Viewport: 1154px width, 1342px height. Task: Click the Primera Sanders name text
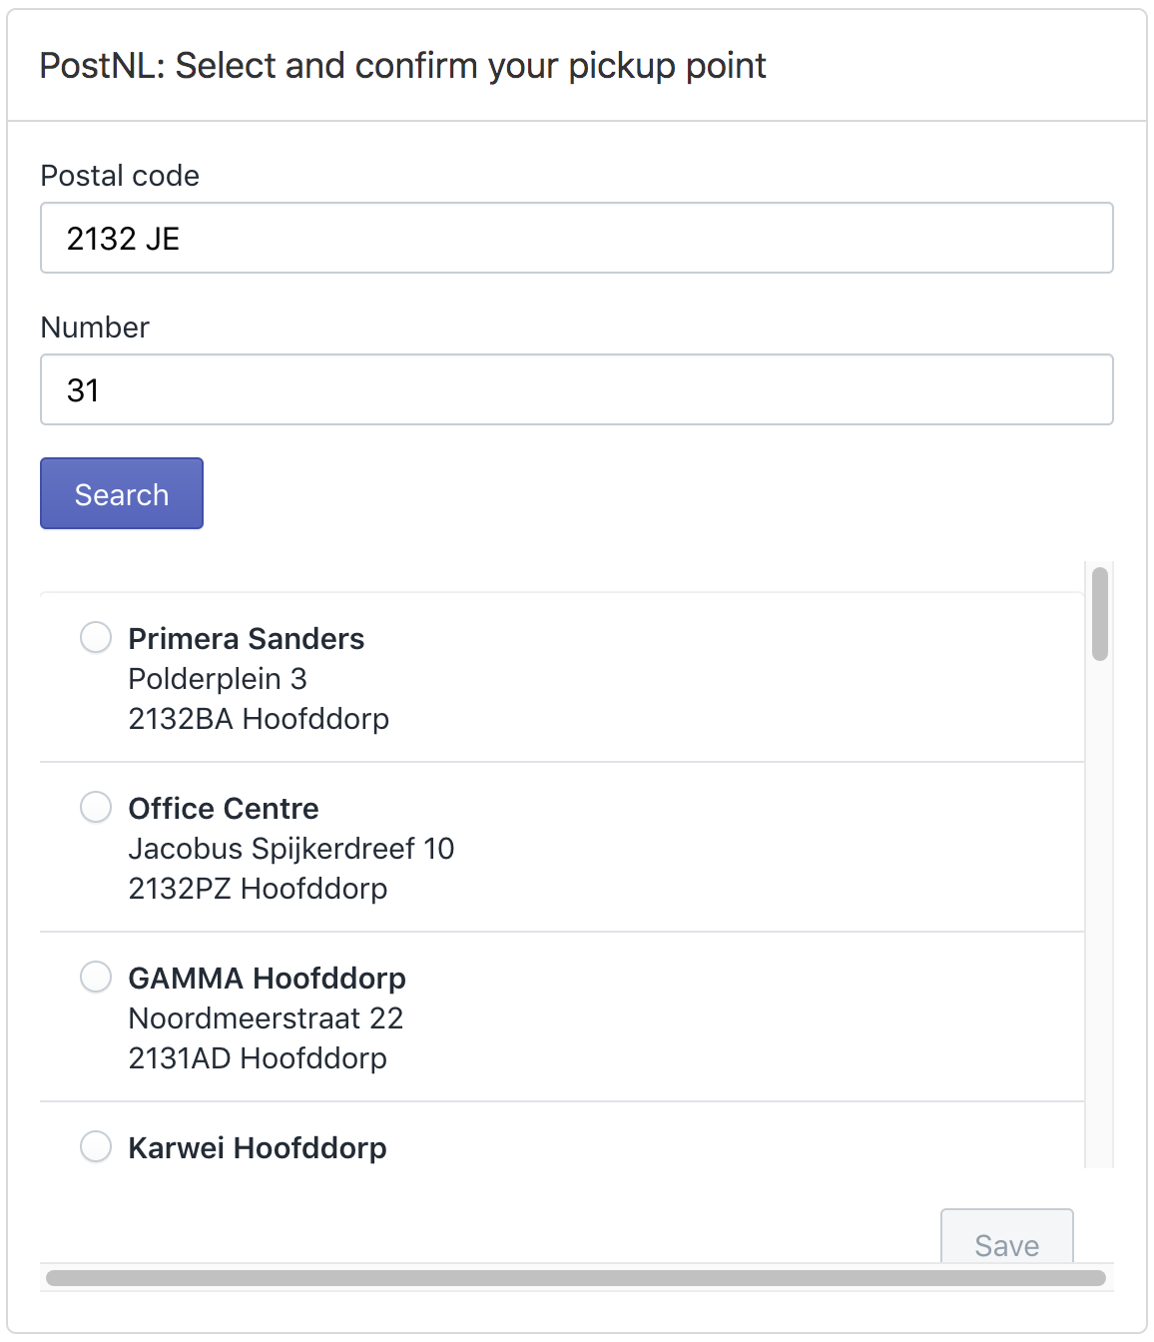(247, 639)
